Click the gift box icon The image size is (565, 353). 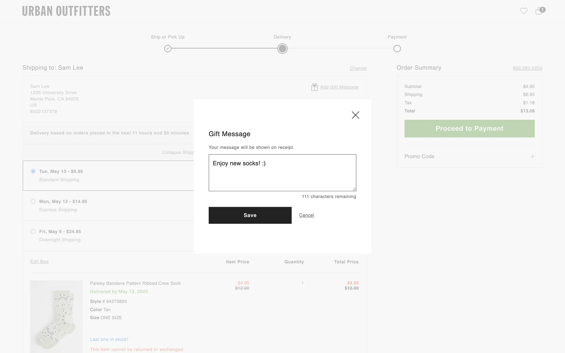(314, 87)
